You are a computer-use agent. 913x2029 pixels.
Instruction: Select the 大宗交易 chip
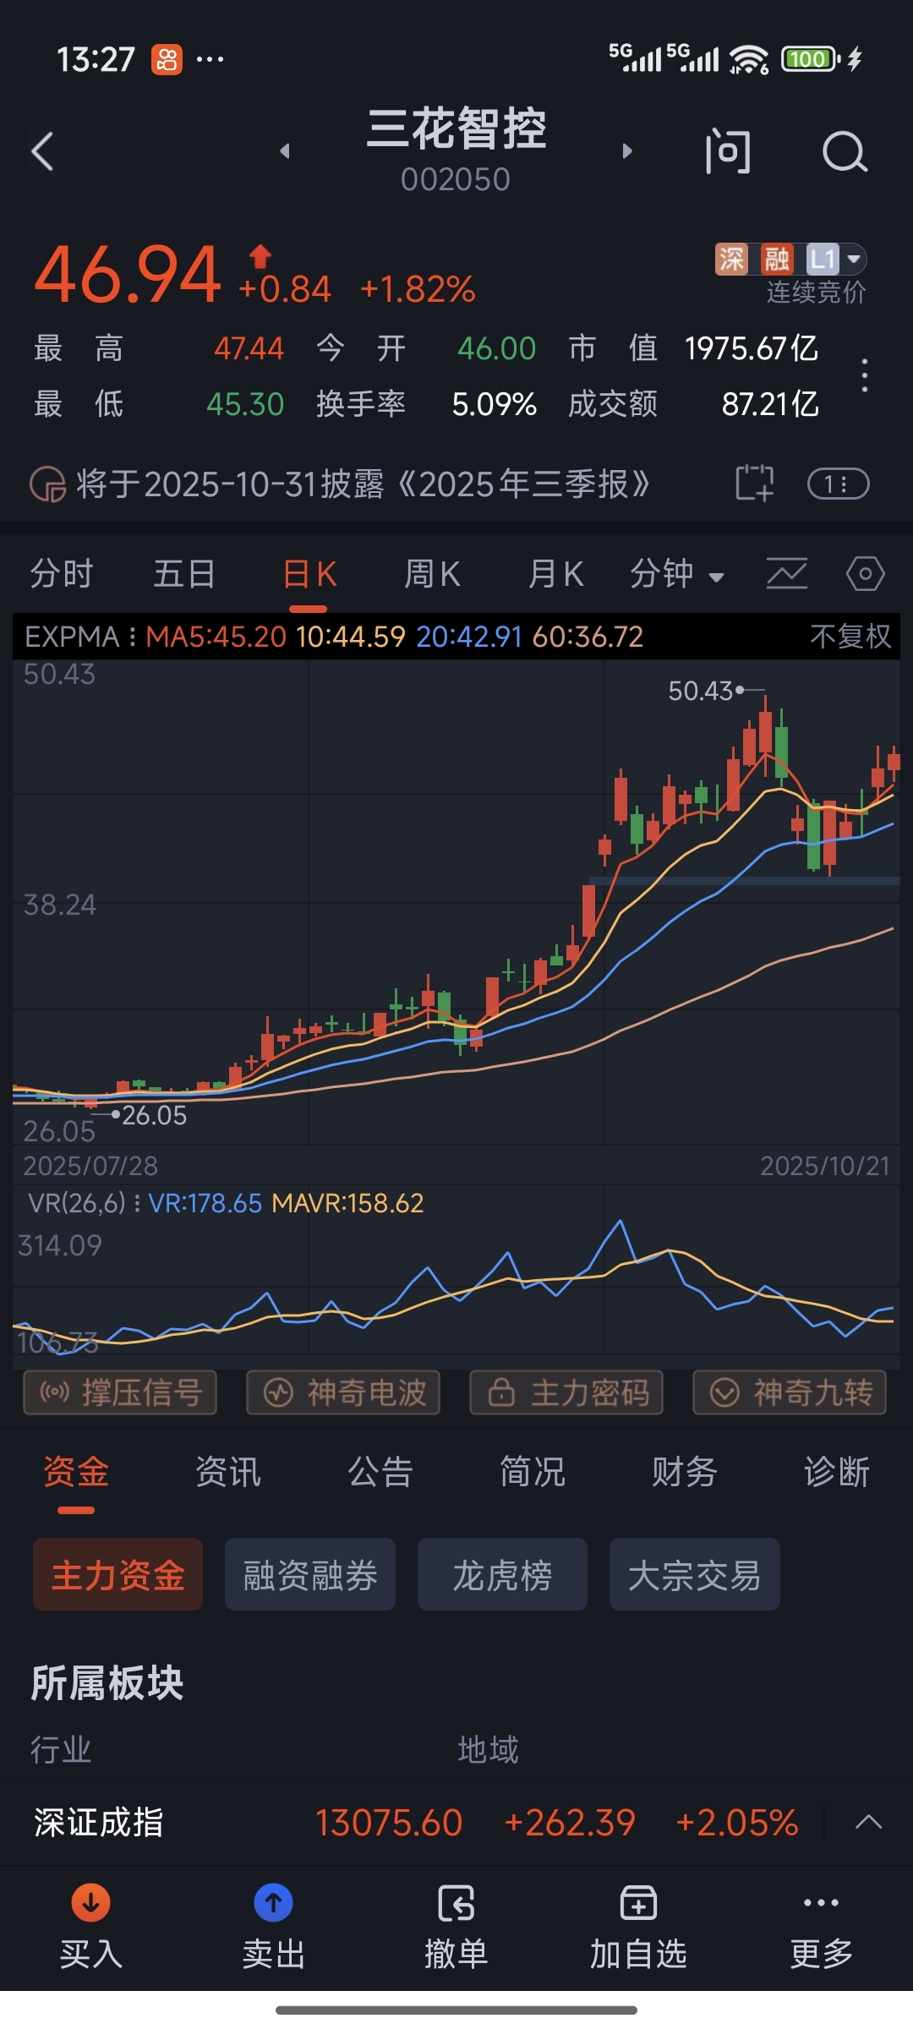click(695, 1574)
